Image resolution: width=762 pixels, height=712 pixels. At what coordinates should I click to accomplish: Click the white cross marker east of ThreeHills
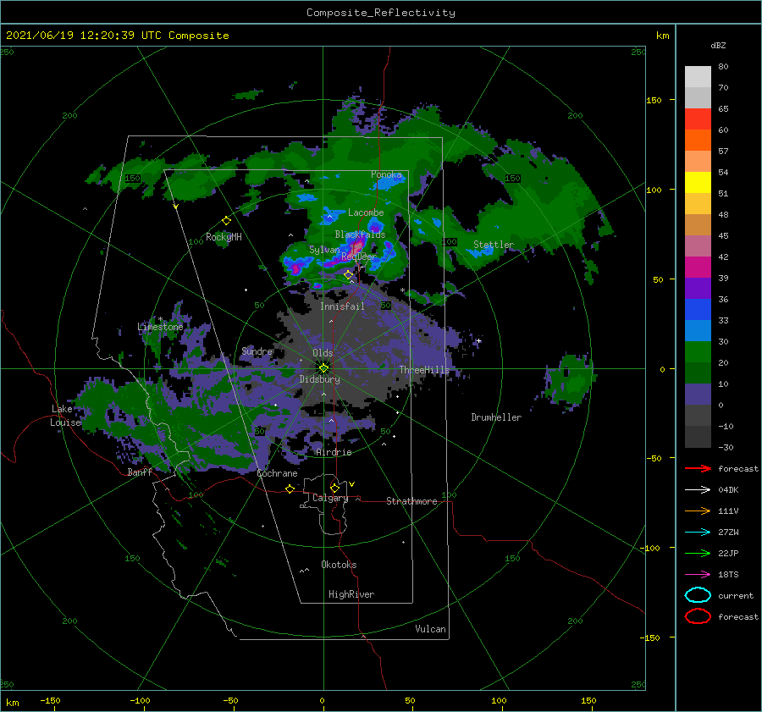coord(478,340)
